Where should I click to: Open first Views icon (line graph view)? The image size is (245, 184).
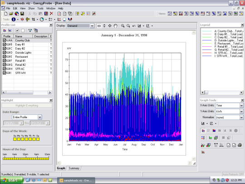point(170,14)
